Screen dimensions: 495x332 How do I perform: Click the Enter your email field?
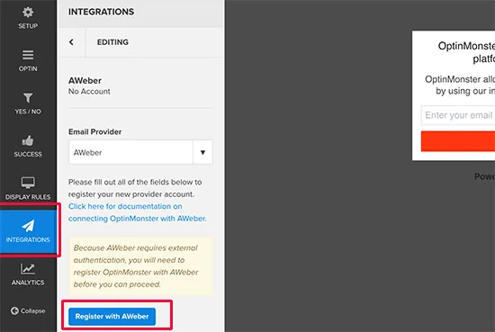tap(458, 115)
